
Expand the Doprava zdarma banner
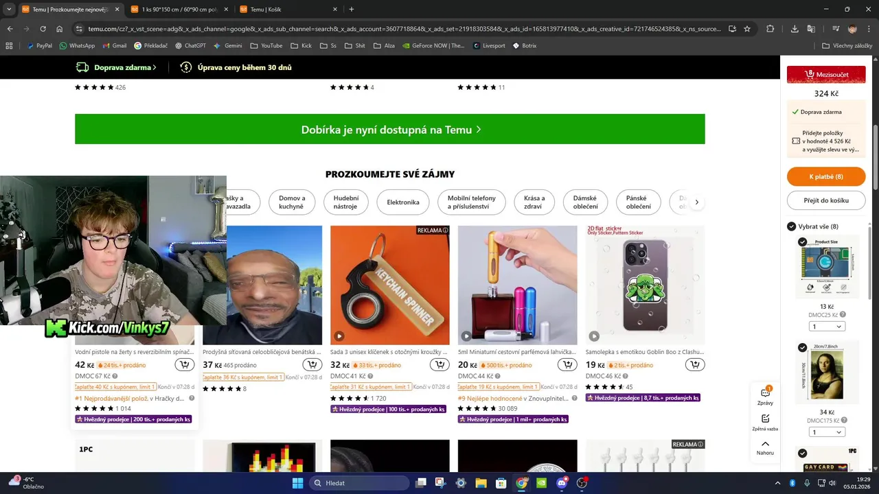(116, 67)
